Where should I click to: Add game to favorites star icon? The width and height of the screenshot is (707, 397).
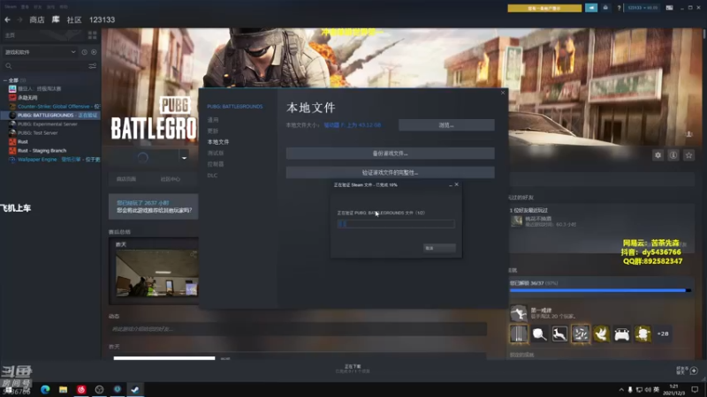coord(688,155)
